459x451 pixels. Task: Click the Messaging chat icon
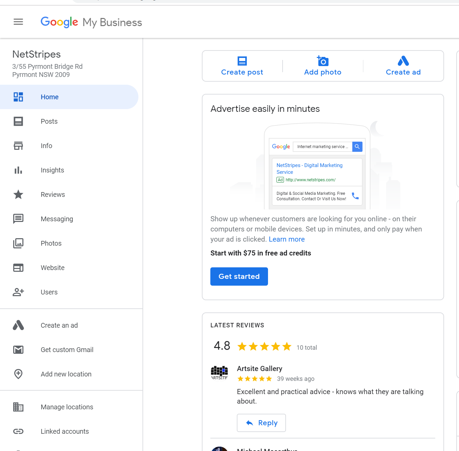click(x=18, y=219)
